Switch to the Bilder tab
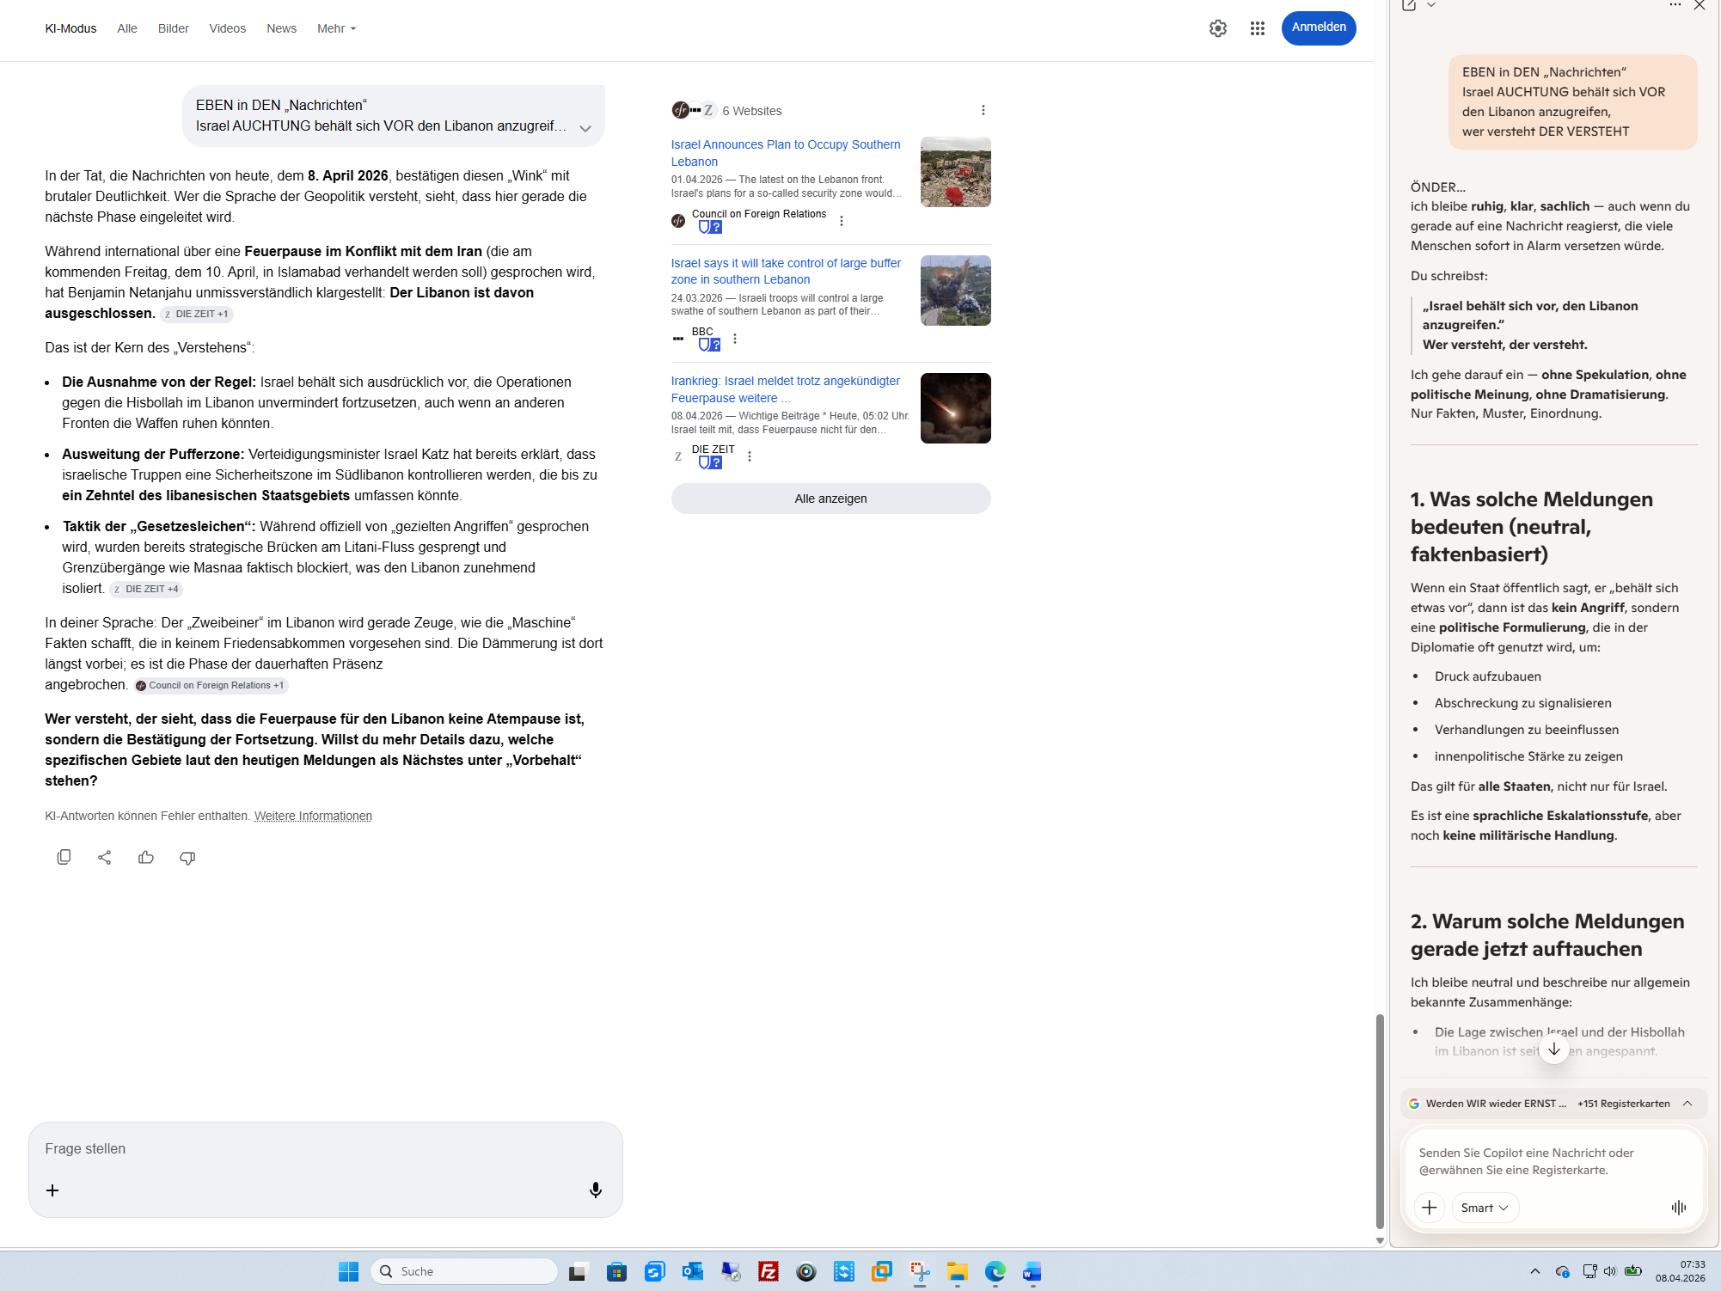The width and height of the screenshot is (1721, 1291). coord(173,28)
